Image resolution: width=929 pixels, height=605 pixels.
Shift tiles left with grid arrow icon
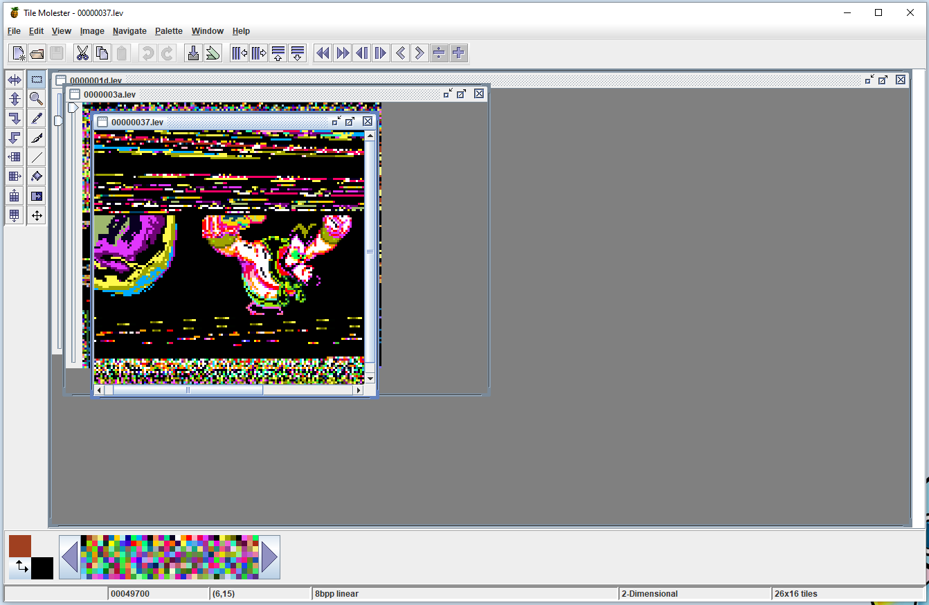click(x=15, y=157)
